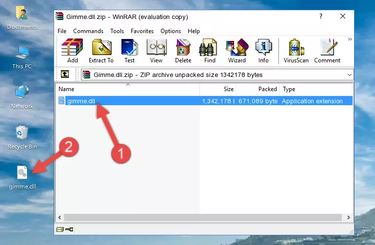This screenshot has width=375, height=245.
Task: Click the Extract To toolbar icon
Action: (101, 51)
